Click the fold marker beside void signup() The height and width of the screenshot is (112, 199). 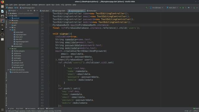[49, 34]
